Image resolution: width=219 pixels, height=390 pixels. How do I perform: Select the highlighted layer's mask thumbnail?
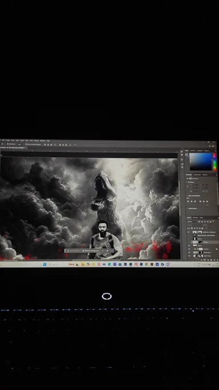point(201,242)
